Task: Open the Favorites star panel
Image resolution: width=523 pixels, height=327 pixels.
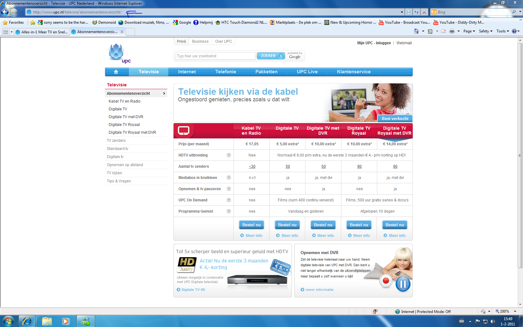Action: coord(13,22)
